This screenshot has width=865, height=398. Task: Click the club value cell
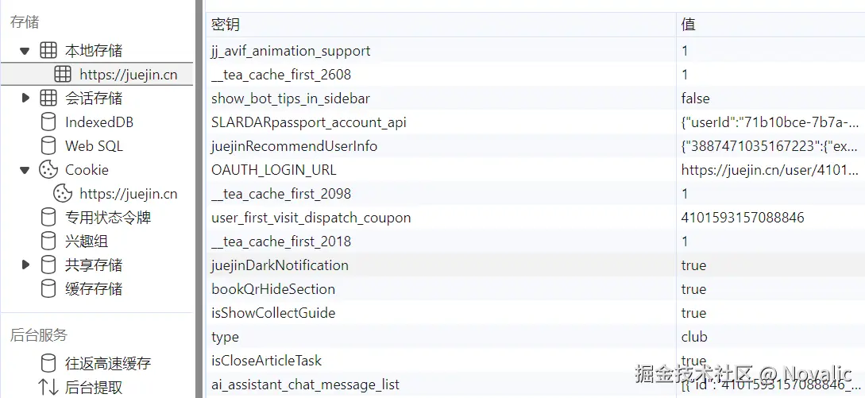tap(694, 337)
